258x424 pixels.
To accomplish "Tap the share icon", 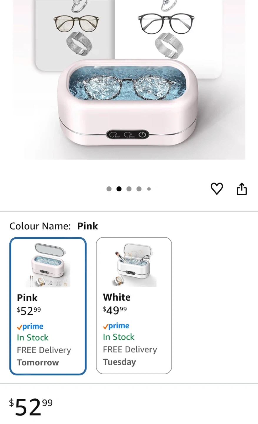I will click(x=242, y=189).
